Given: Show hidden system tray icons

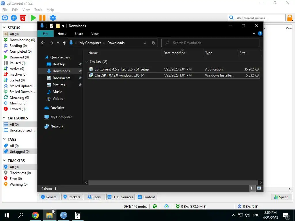Looking at the screenshot, I should coord(233,215).
